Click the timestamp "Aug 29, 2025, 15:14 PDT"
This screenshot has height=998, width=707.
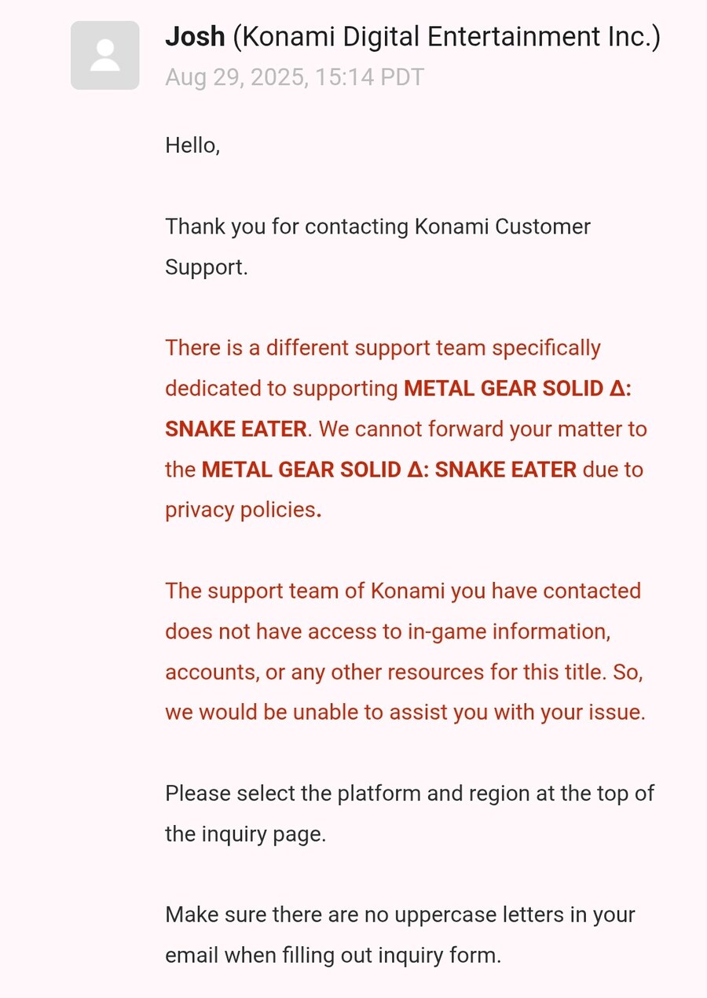click(x=295, y=77)
